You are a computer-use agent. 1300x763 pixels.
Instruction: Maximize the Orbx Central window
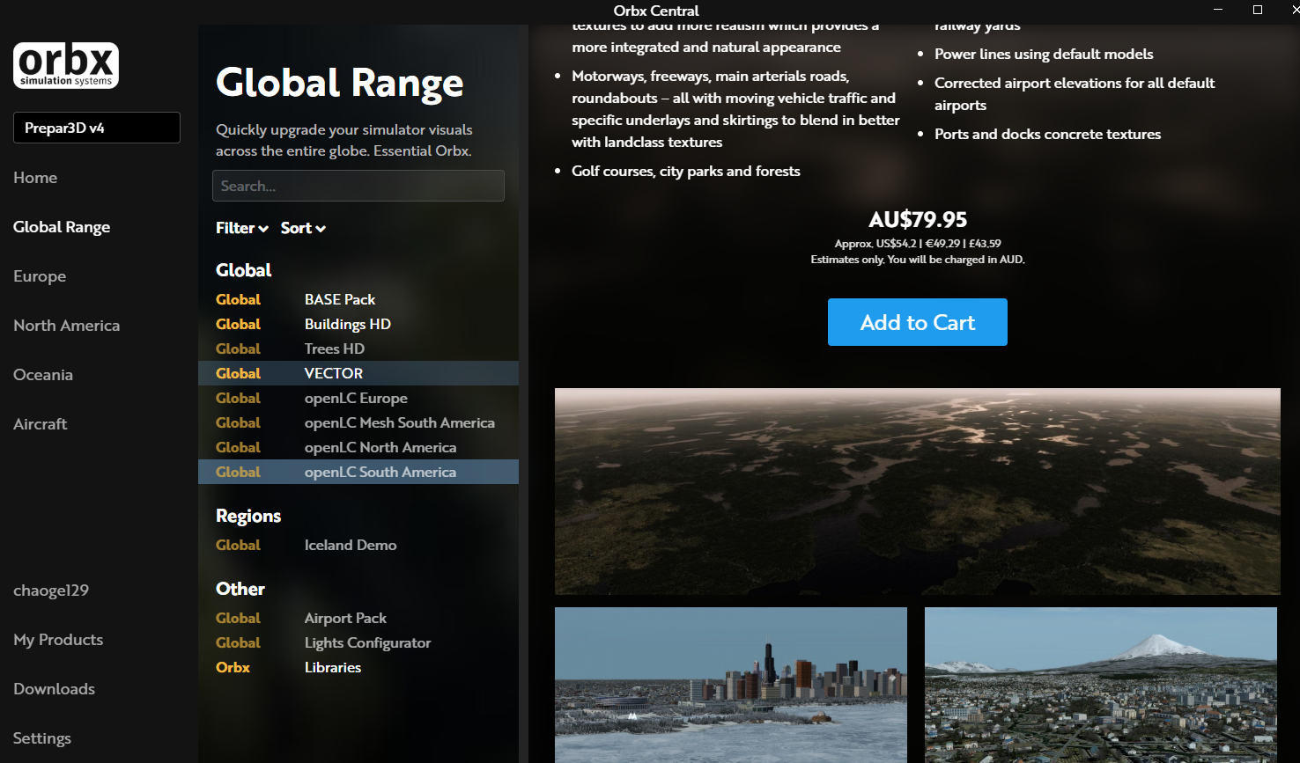(1258, 10)
